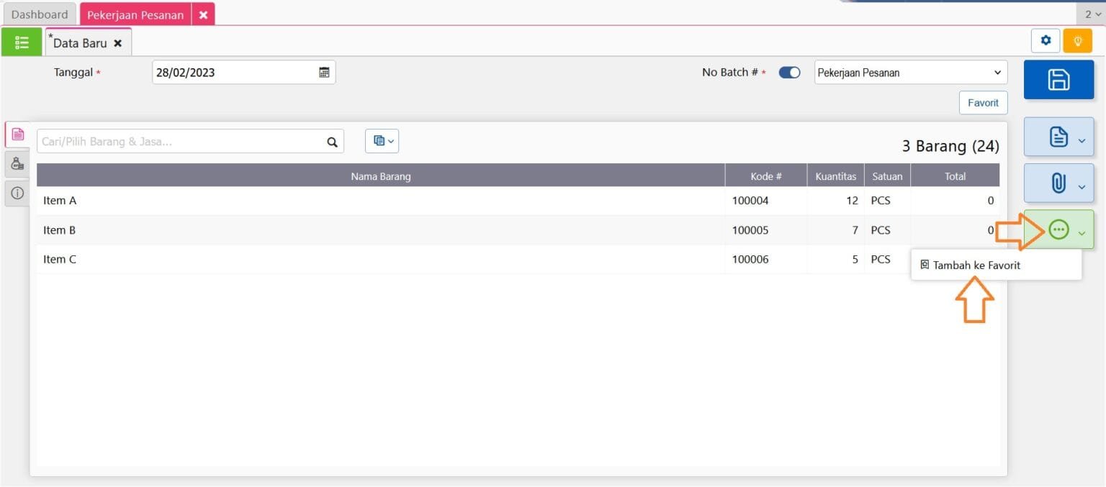This screenshot has height=487, width=1106.
Task: Open the green list menu icon
Action: (x=22, y=42)
